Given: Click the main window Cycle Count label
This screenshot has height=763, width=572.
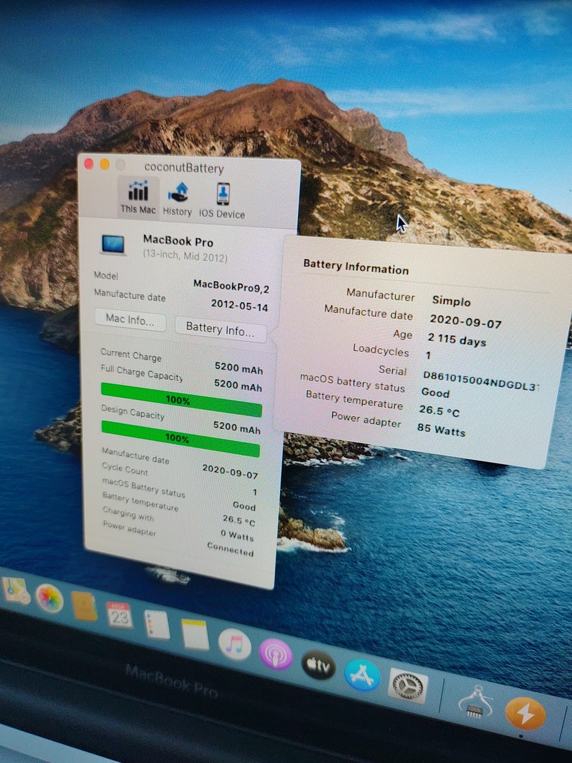Looking at the screenshot, I should tap(125, 469).
